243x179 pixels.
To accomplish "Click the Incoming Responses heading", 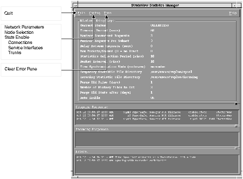I will pyautogui.click(x=92, y=129).
